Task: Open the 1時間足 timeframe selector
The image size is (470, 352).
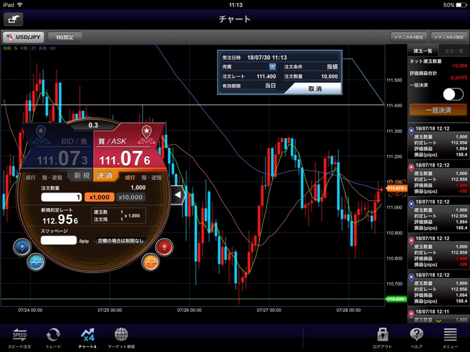Action: [x=65, y=37]
